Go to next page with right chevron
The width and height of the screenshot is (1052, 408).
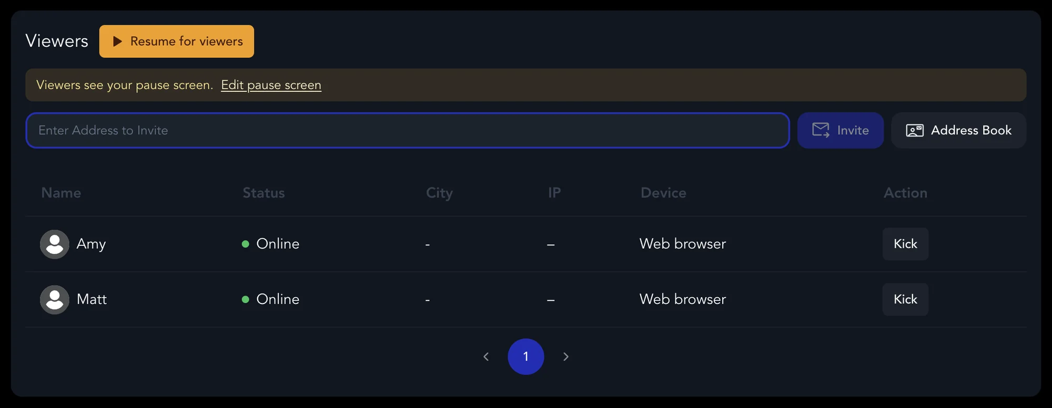565,357
